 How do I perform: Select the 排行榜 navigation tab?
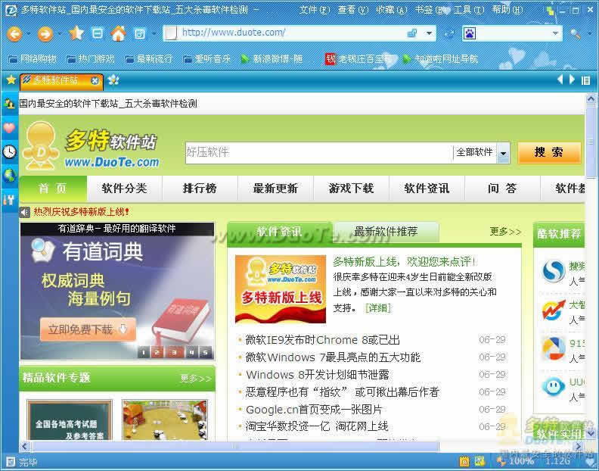click(x=200, y=189)
